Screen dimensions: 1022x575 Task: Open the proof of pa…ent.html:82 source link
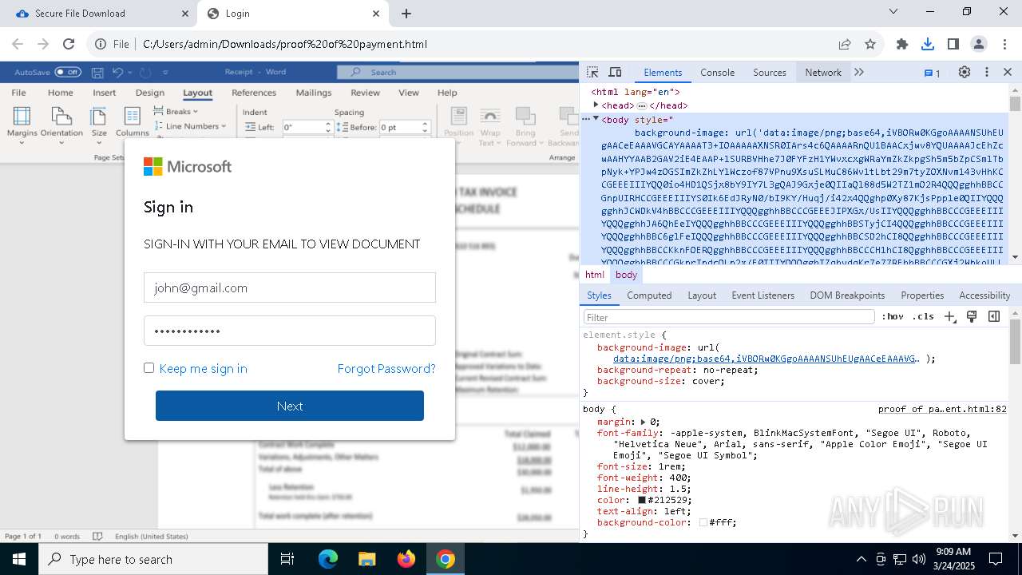tap(942, 409)
